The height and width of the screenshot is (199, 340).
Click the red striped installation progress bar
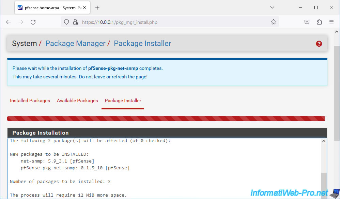click(166, 119)
